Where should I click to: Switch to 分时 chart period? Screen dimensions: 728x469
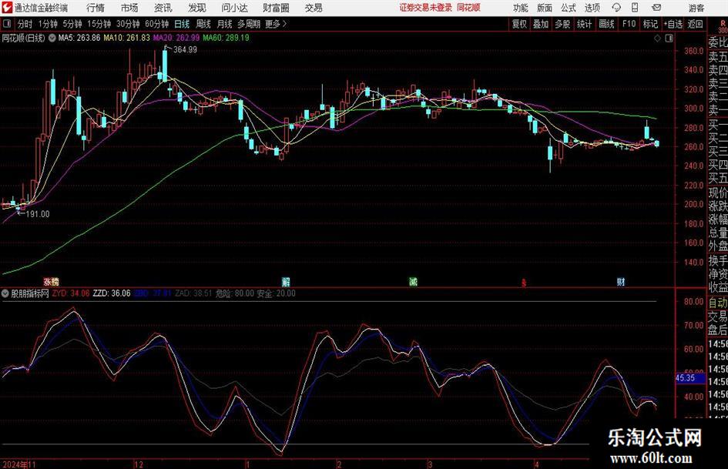tap(25, 24)
